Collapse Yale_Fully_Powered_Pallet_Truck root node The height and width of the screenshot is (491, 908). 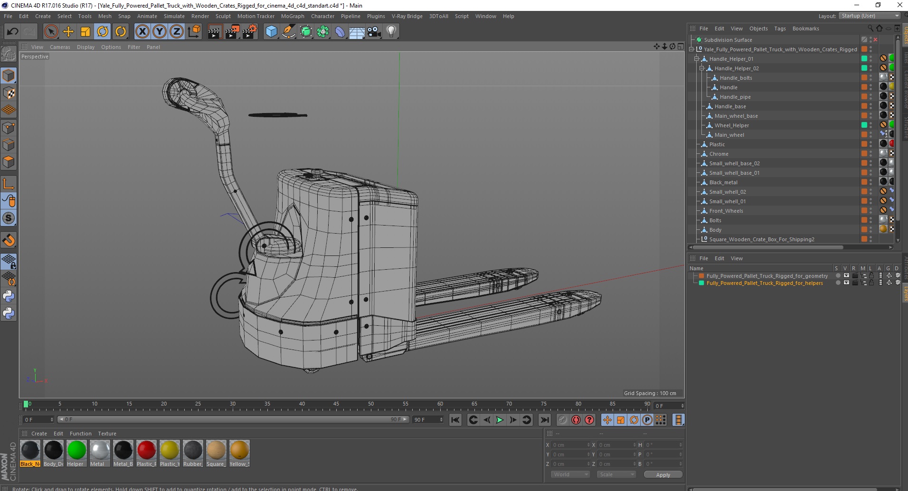tap(691, 49)
